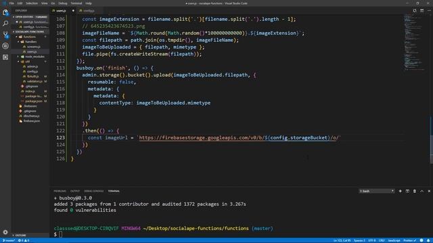Click the editor minimap
The width and height of the screenshot is (433, 243).
[415, 43]
